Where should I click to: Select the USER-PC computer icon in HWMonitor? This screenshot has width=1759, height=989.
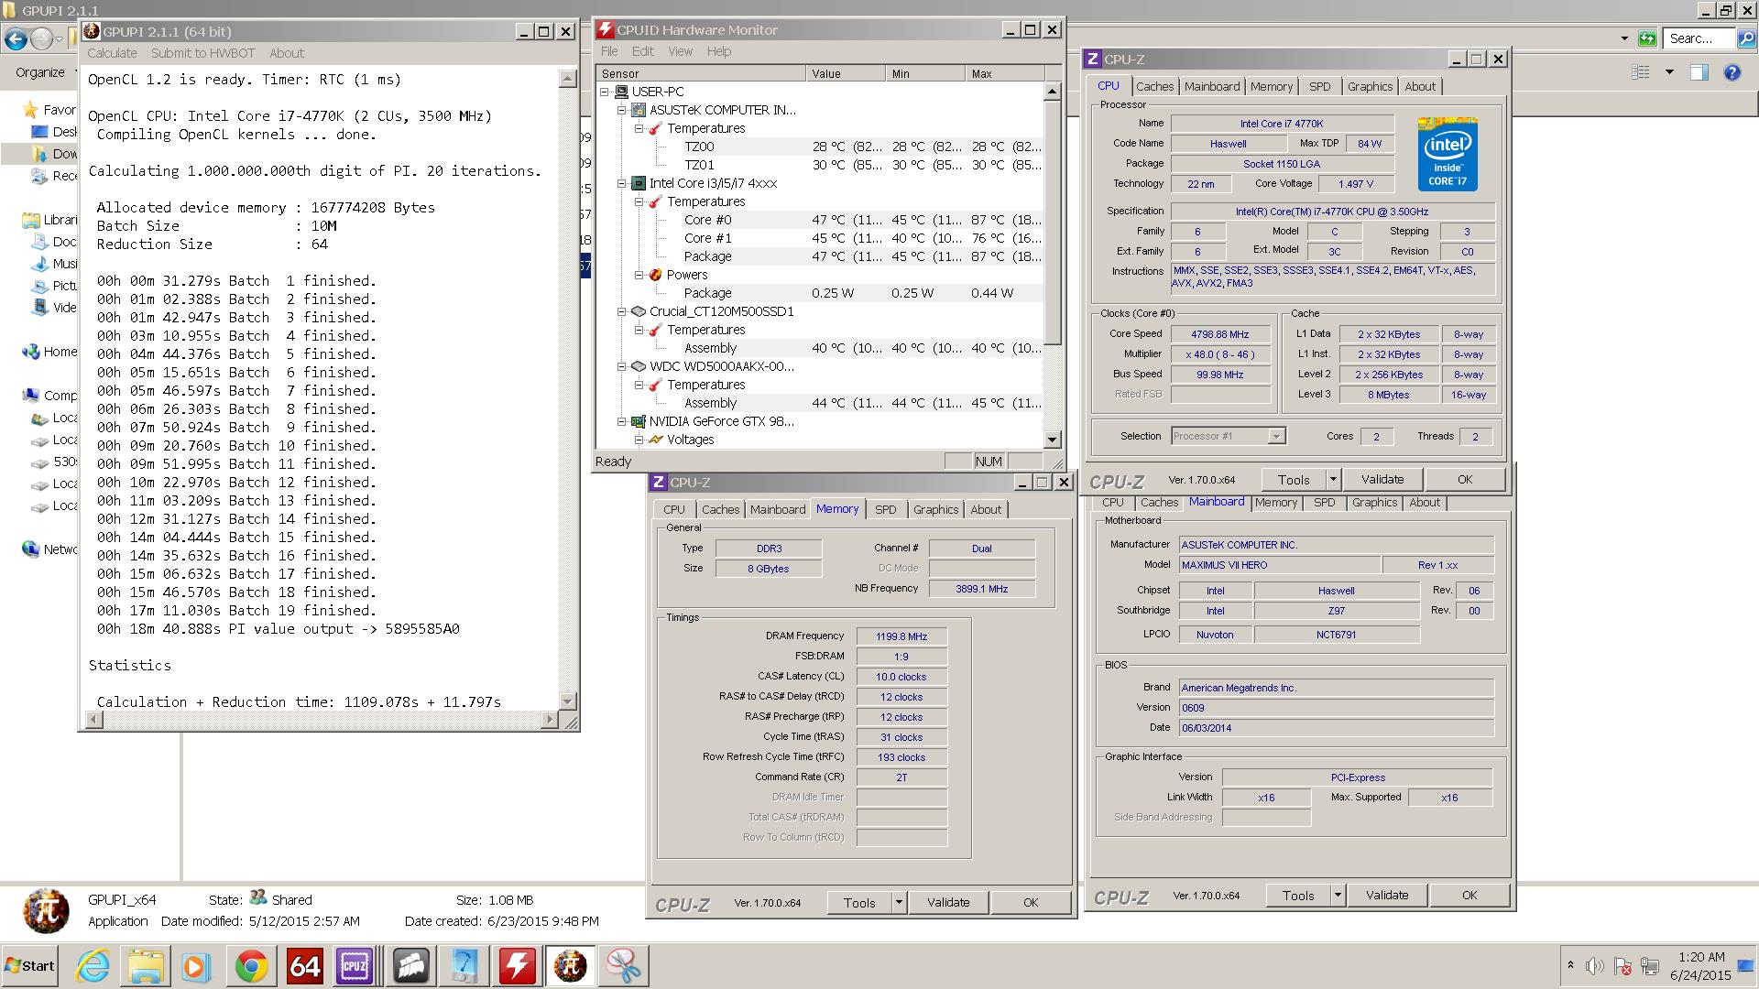click(x=622, y=92)
